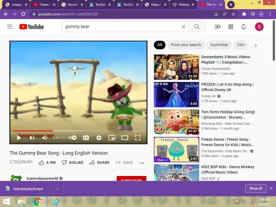Open the extensions puzzle icon
This screenshot has width=276, height=207.
[x=244, y=14]
